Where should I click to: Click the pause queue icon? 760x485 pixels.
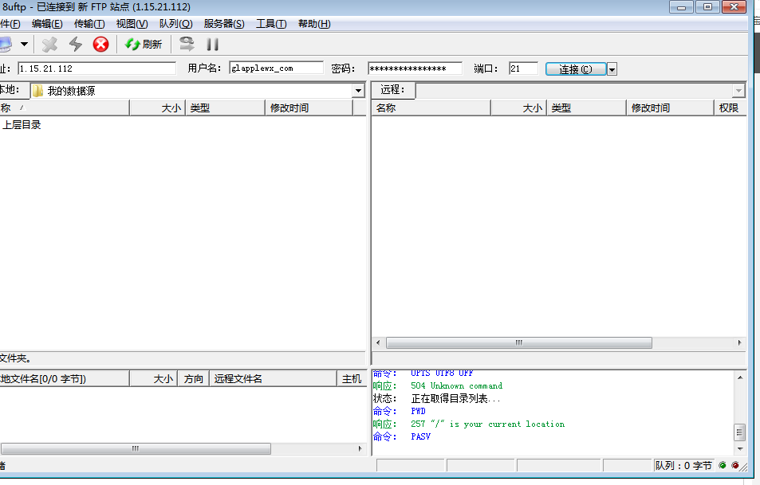pos(212,45)
